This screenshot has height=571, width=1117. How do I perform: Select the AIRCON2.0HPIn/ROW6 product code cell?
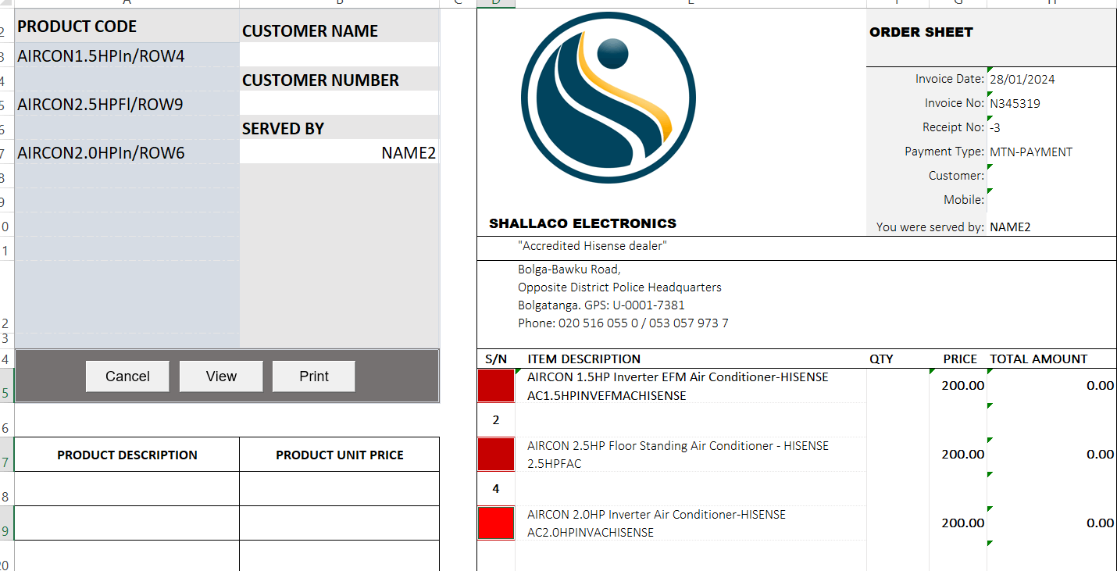(127, 152)
